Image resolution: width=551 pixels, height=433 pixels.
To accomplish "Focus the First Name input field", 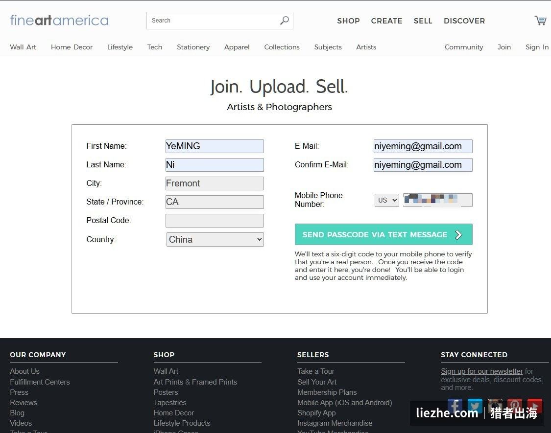I will point(215,146).
